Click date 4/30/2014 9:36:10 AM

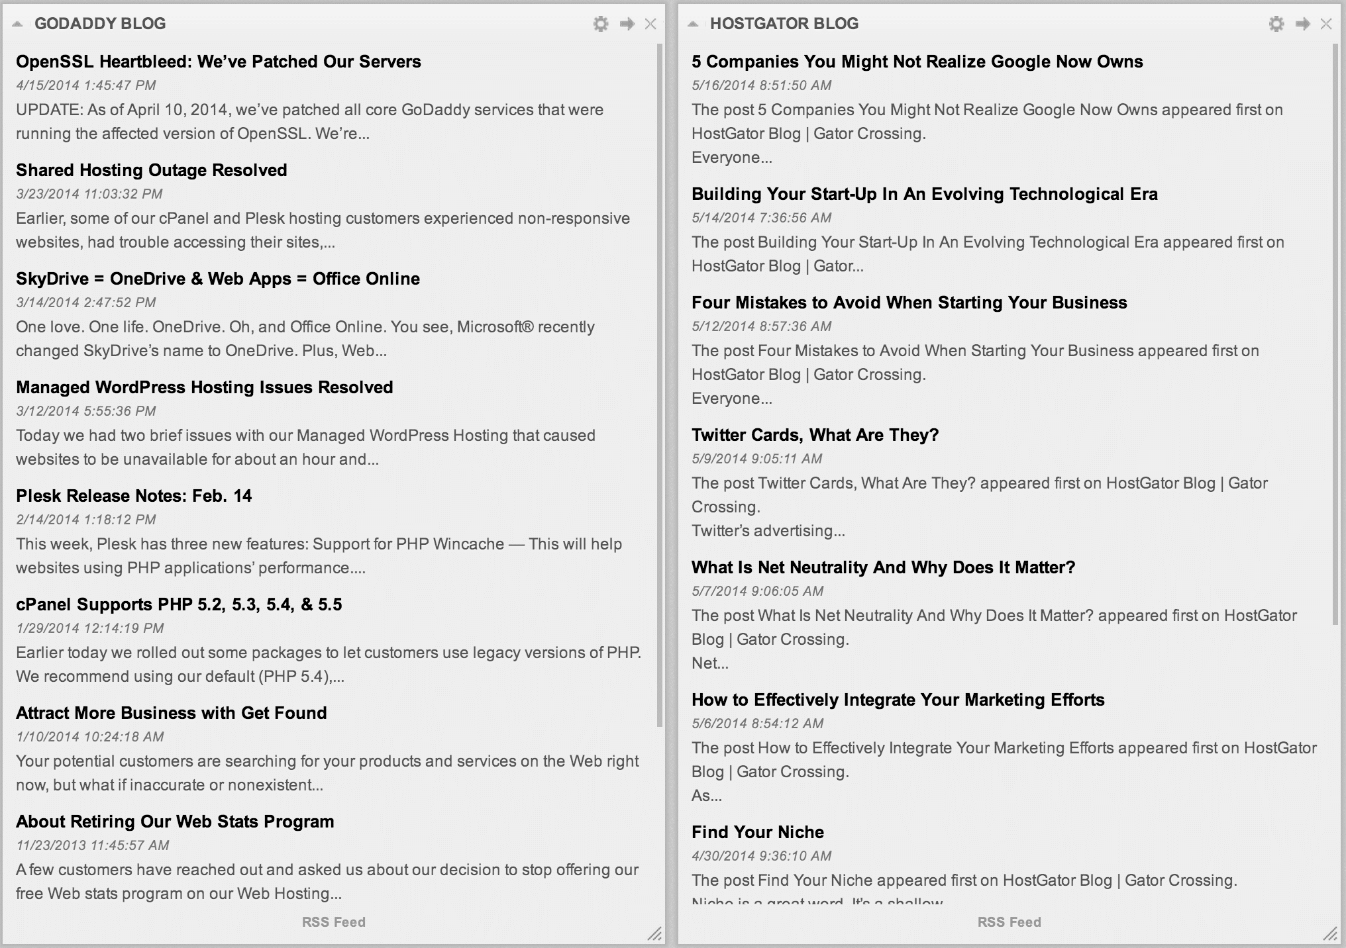click(762, 856)
